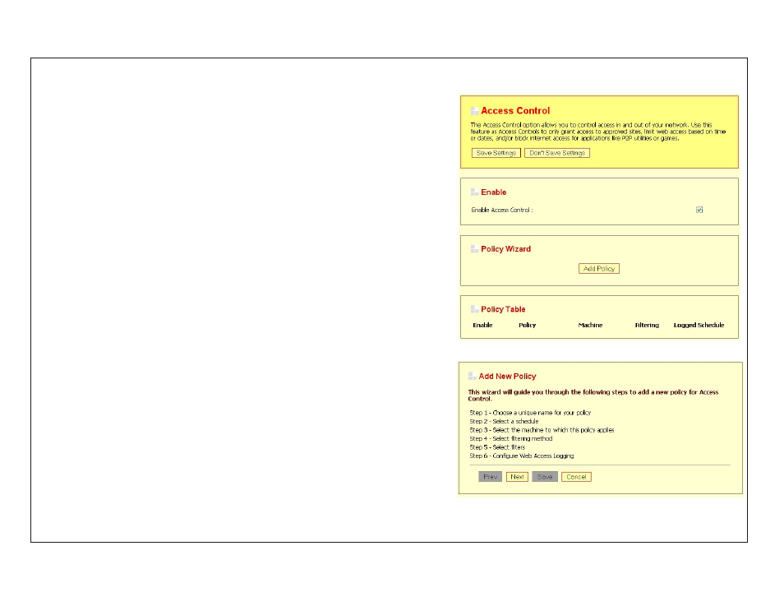This screenshot has width=784, height=606.
Task: Click the Save button in the wizard
Action: point(545,477)
